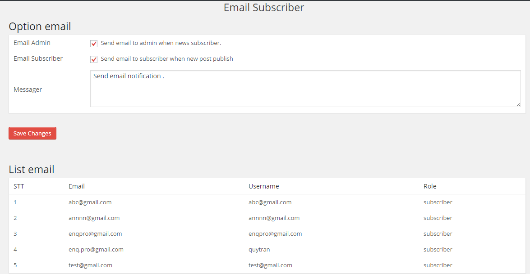Click the Email column header
The height and width of the screenshot is (274, 530).
point(76,186)
